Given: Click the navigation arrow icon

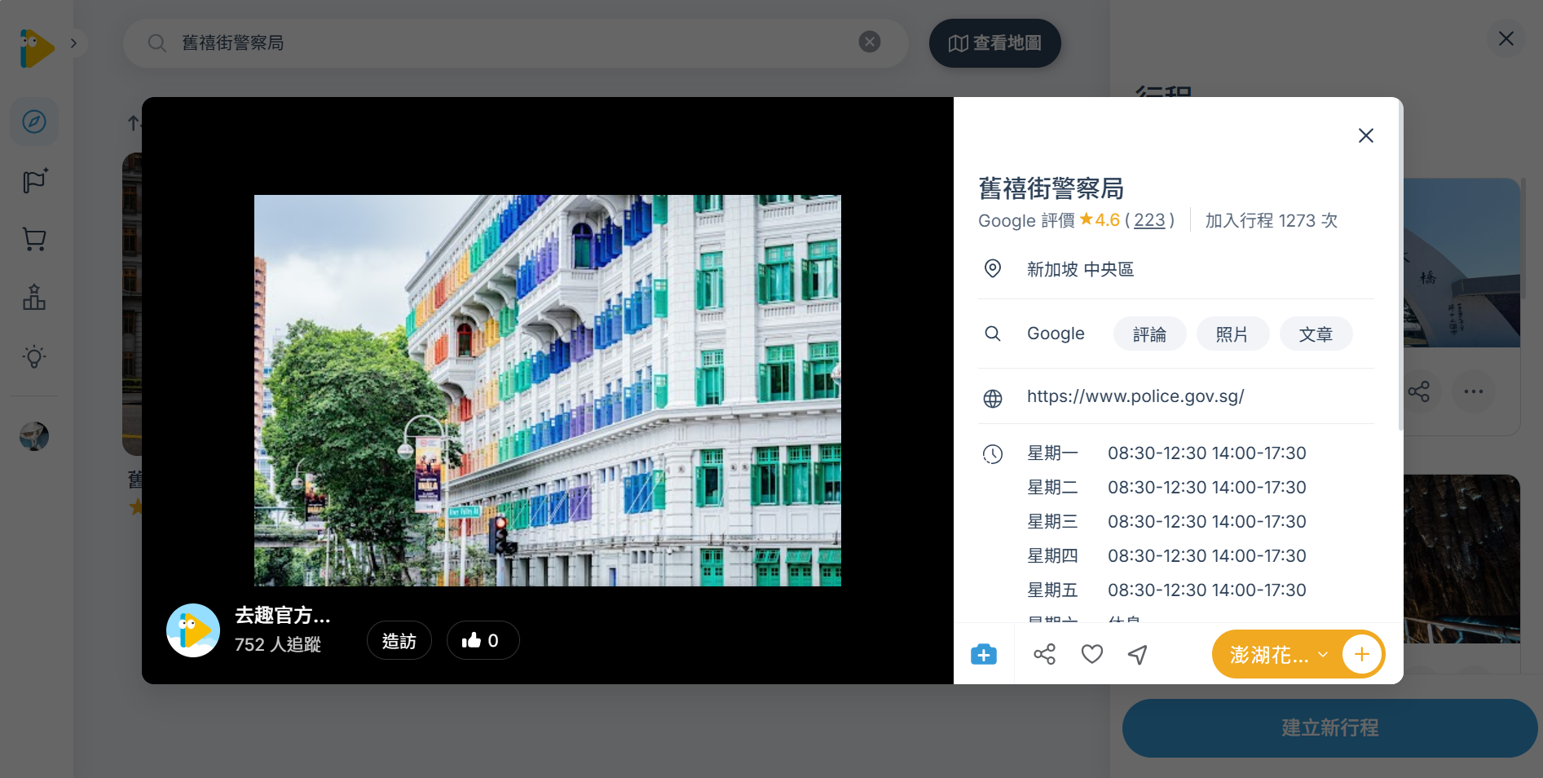Looking at the screenshot, I should point(1138,654).
